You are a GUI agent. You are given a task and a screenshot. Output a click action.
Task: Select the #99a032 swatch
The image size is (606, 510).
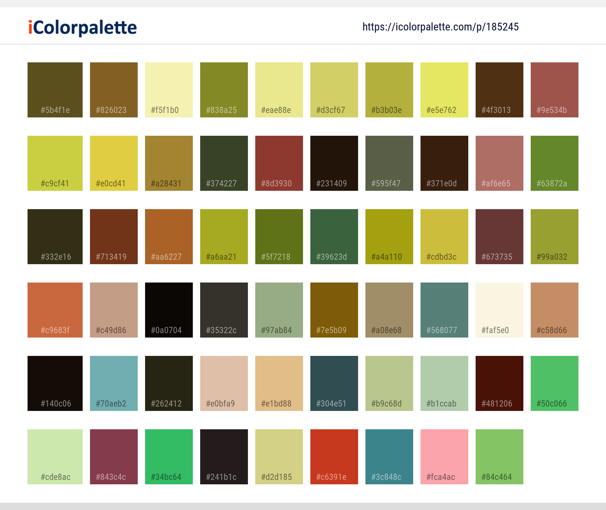pyautogui.click(x=555, y=237)
